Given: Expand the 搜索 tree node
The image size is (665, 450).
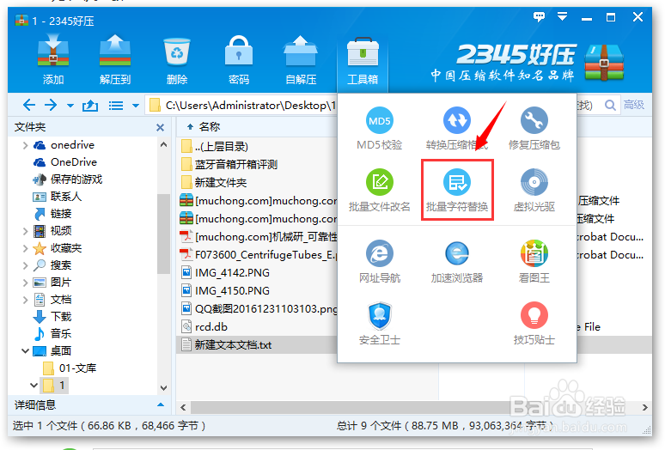Looking at the screenshot, I should [25, 265].
